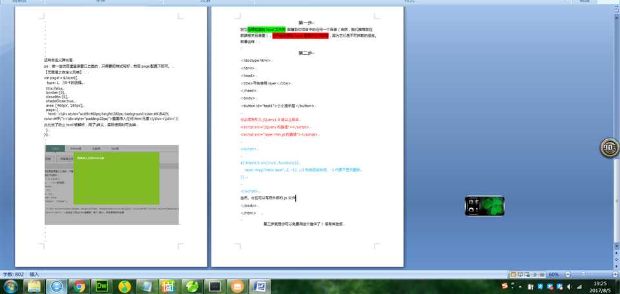Click the 插入 insert mode indicator
Image resolution: width=620 pixels, height=294 pixels.
point(34,274)
